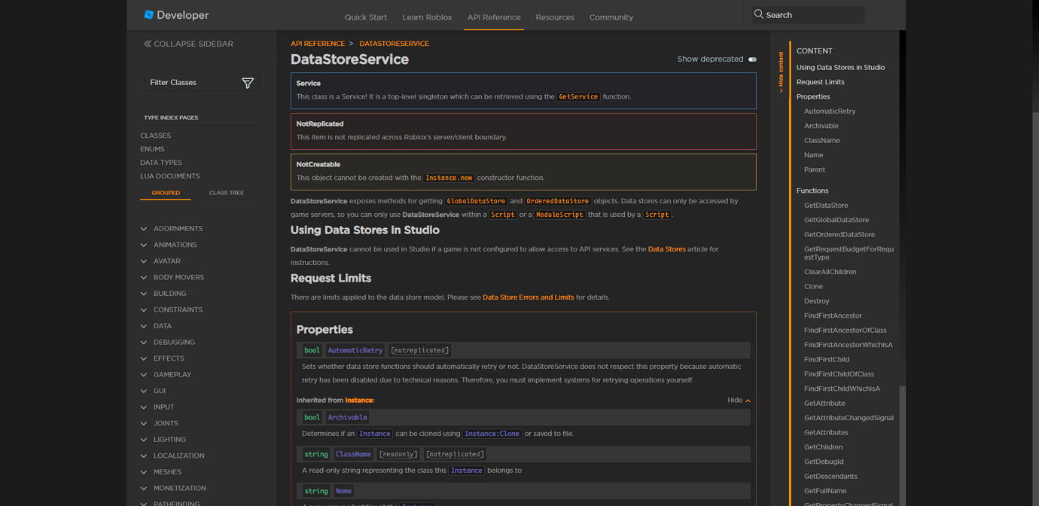Navigate to the ENUMS index page
This screenshot has height=506, width=1039.
pyautogui.click(x=152, y=149)
